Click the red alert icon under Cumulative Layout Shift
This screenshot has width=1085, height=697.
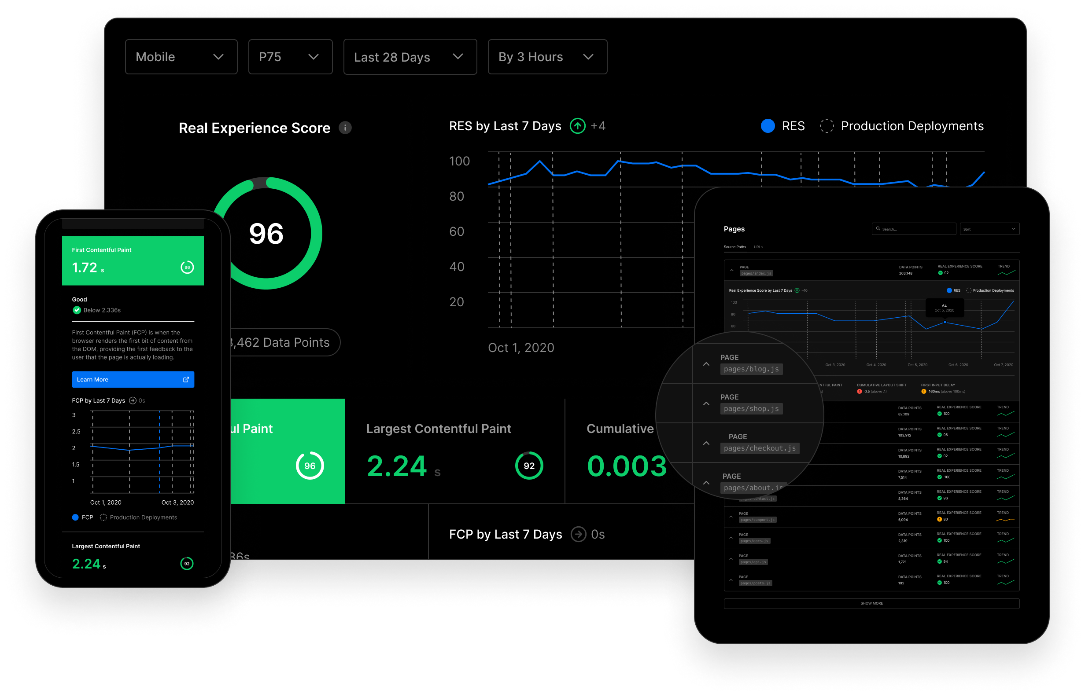click(x=859, y=392)
